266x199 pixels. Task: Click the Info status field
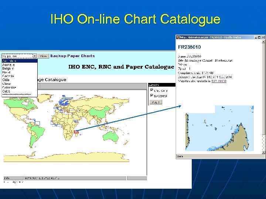(x=14, y=178)
